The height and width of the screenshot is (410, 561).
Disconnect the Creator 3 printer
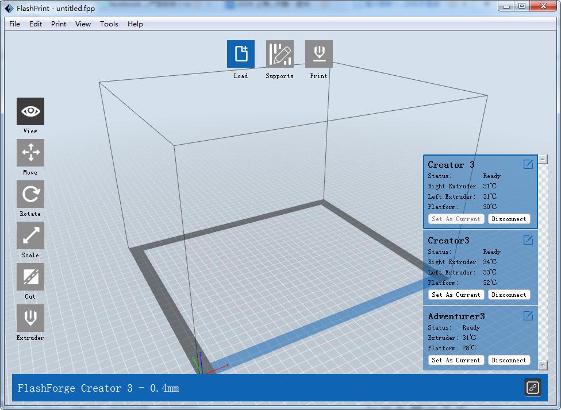pos(509,219)
